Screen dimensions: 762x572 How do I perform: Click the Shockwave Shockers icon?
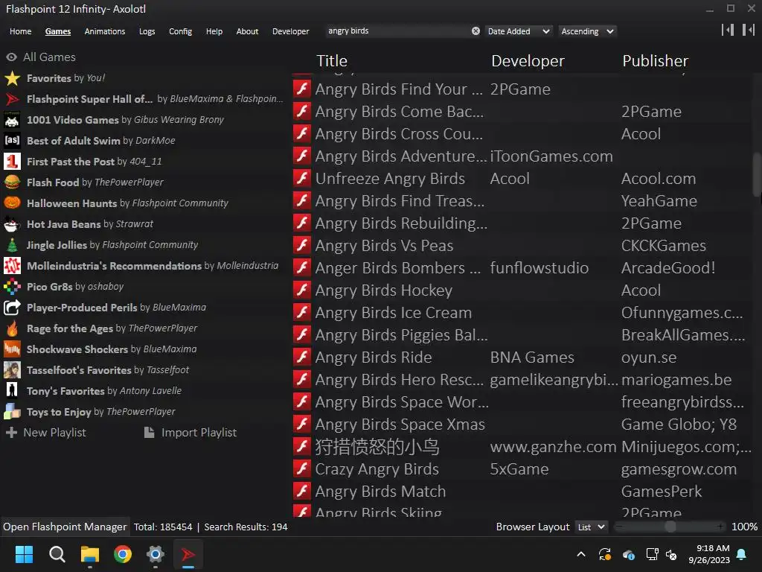click(12, 349)
